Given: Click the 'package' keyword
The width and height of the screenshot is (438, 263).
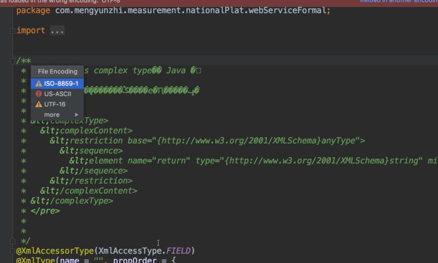Looking at the screenshot, I should pyautogui.click(x=33, y=10).
